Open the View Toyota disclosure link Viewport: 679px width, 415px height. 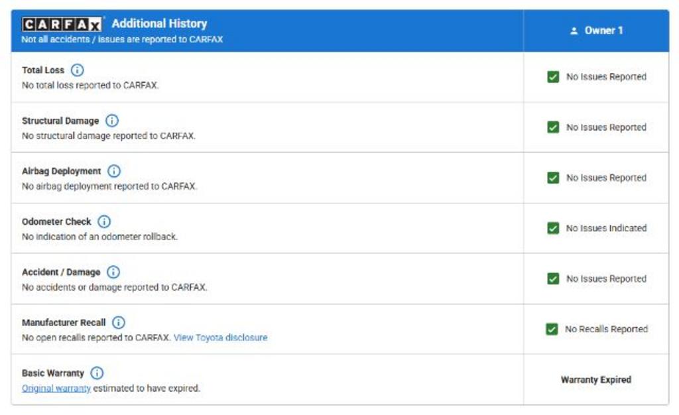tap(220, 337)
